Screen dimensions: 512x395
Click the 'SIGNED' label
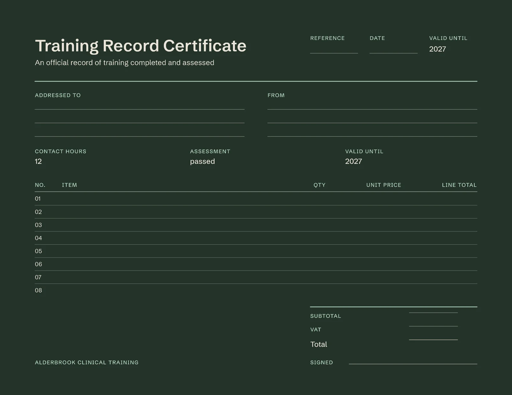[x=322, y=362]
